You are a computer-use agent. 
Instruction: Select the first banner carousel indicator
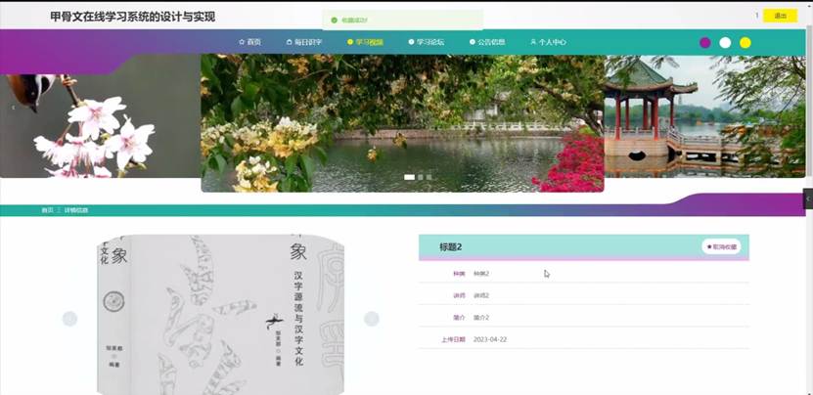coord(410,177)
